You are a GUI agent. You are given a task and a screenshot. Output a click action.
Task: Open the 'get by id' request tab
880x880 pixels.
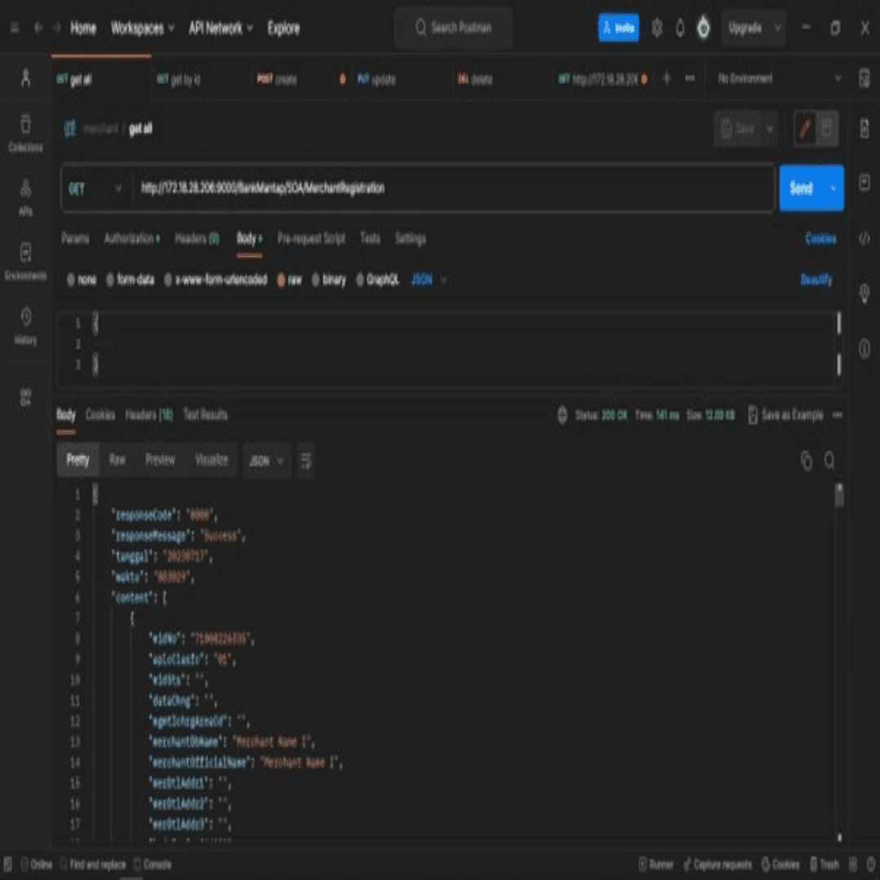(x=179, y=80)
